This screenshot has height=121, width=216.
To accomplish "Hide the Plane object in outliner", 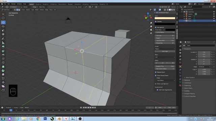I will tap(214, 21).
